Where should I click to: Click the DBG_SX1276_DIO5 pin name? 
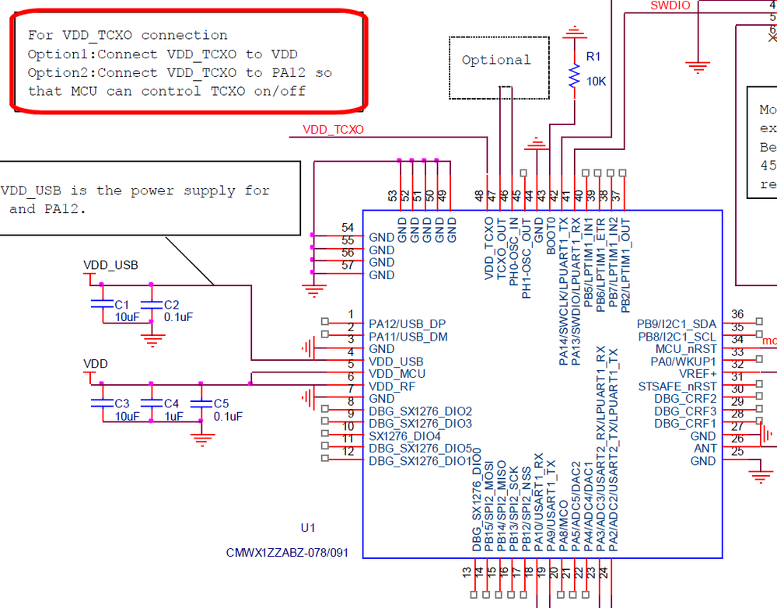(x=420, y=449)
